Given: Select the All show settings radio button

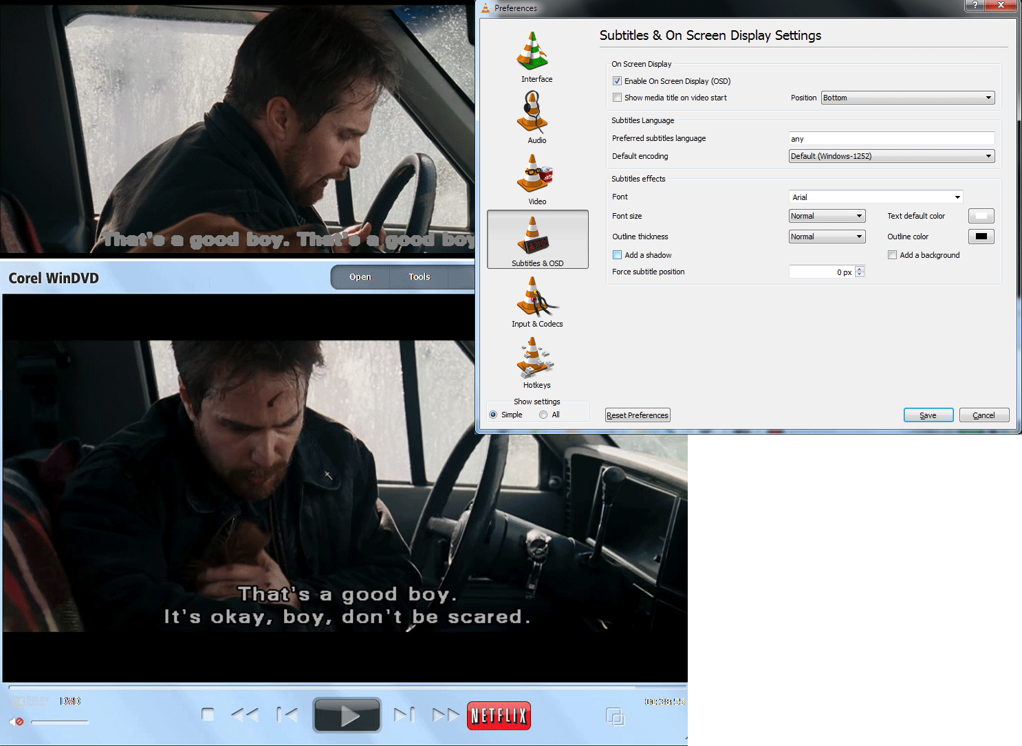Looking at the screenshot, I should click(x=543, y=415).
